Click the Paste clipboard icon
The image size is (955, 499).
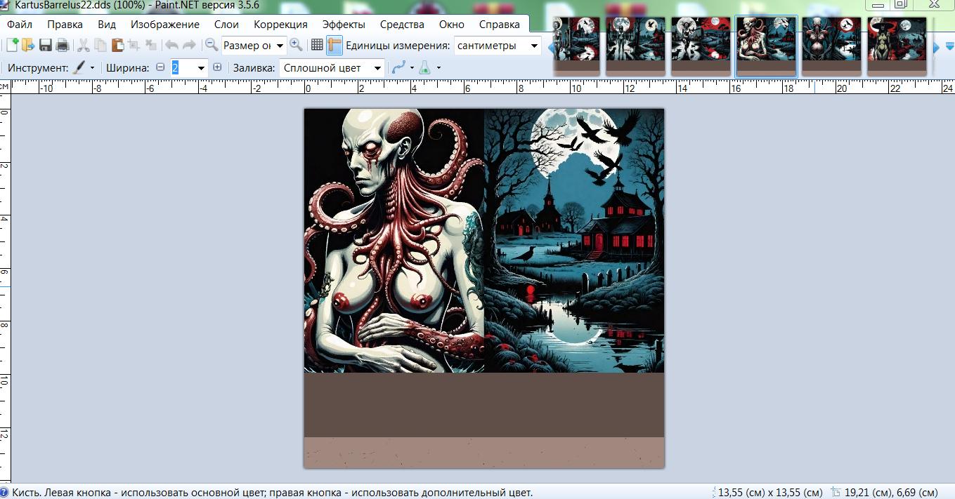[x=117, y=46]
